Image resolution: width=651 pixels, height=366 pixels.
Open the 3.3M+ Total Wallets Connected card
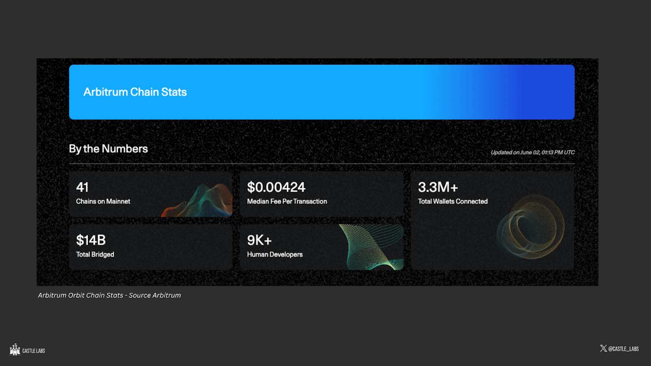point(492,220)
